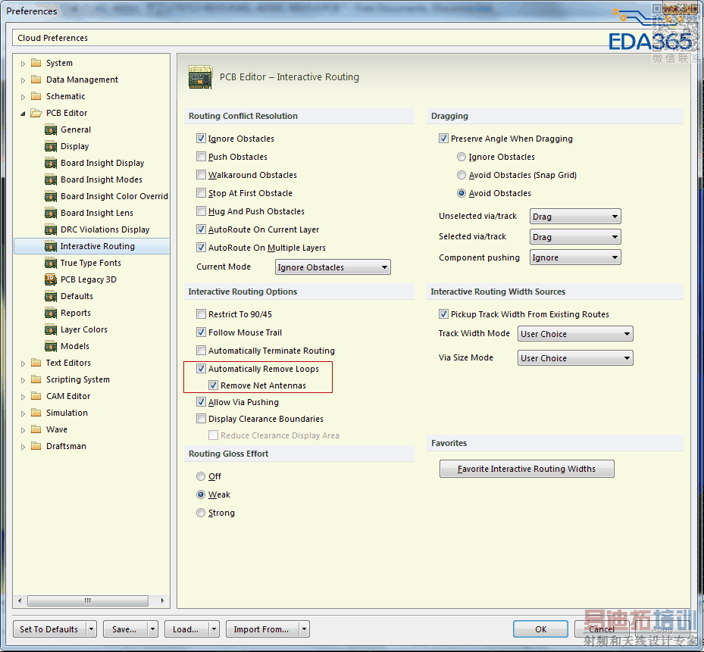Enable Push Obstacles checkbox
Viewport: 704px width, 652px height.
tap(201, 157)
